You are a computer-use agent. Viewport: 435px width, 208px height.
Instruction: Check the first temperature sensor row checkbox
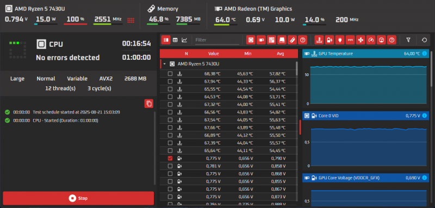click(x=170, y=74)
